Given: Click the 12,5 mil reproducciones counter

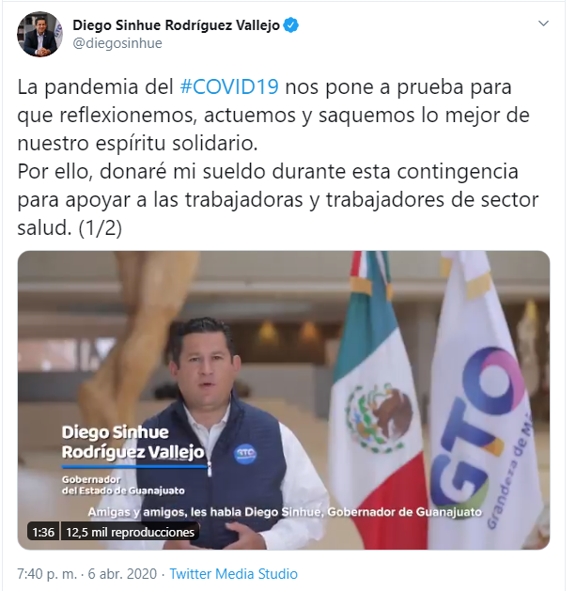Looking at the screenshot, I should (130, 532).
